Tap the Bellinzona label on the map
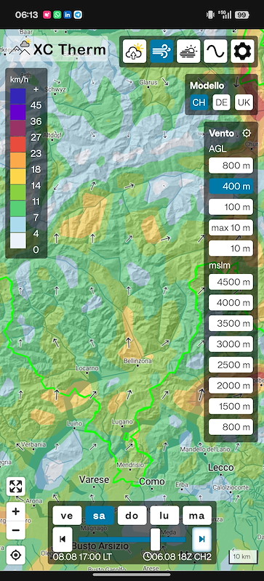The width and height of the screenshot is (264, 581). (x=137, y=360)
